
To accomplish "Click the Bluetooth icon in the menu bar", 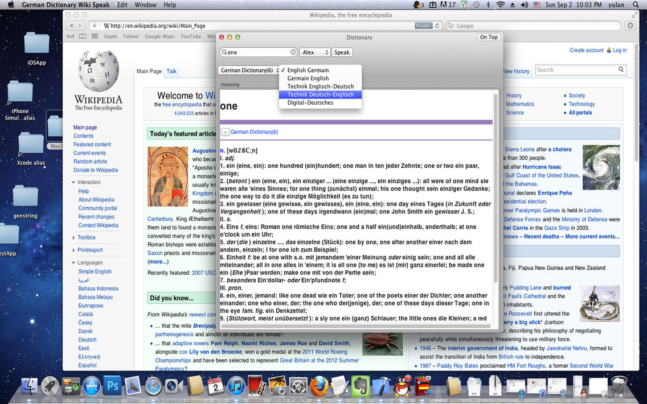I will tap(488, 5).
